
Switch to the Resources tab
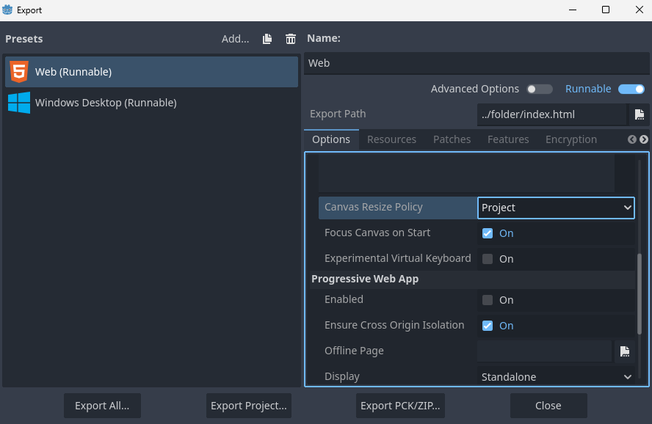391,139
